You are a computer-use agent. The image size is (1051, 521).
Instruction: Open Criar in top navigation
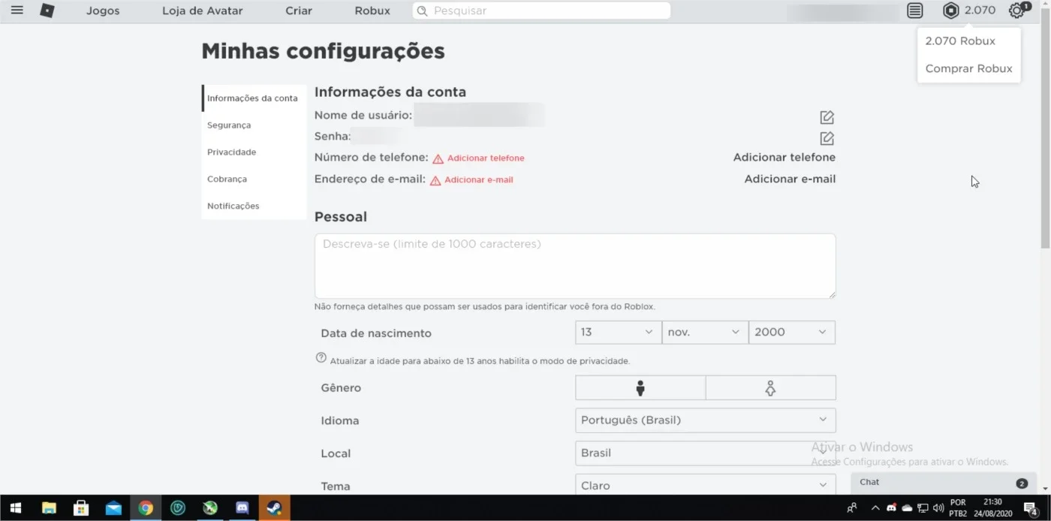pos(299,11)
